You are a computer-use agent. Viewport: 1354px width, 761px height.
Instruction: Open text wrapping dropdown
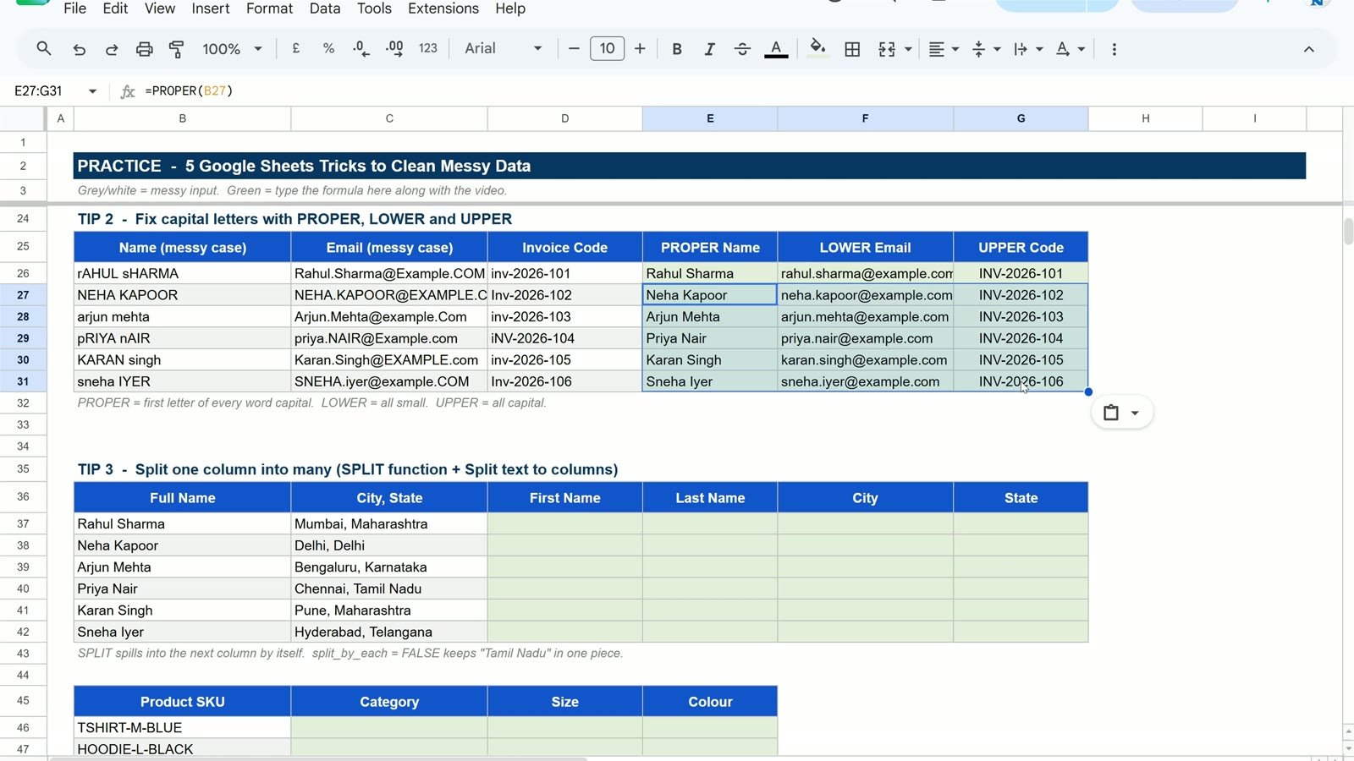point(1028,49)
